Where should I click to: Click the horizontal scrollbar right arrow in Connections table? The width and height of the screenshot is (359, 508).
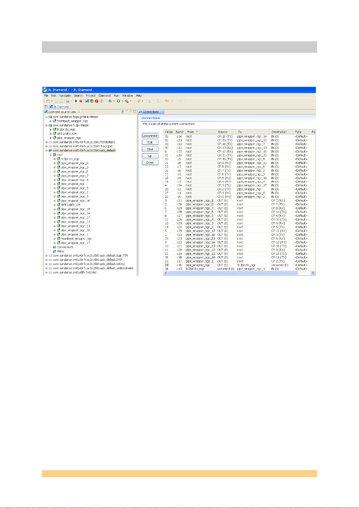coord(313,273)
